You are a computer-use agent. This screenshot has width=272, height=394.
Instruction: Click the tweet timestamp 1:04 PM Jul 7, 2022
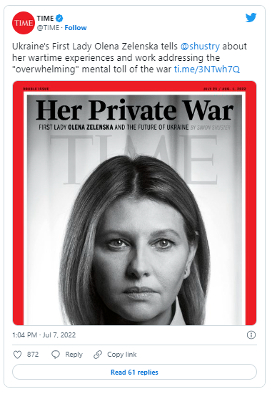click(x=44, y=335)
